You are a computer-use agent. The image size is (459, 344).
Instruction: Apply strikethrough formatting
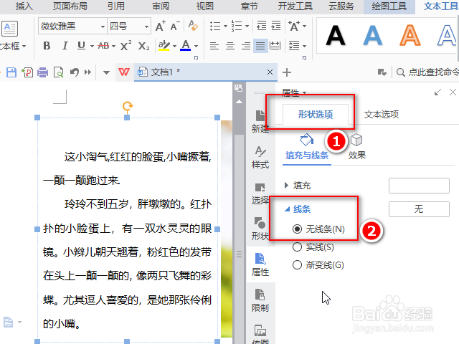(x=103, y=46)
